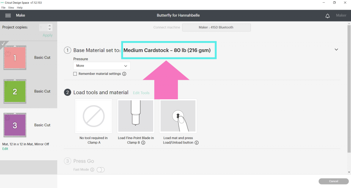Open the Connect machine Maker Bluetooth selector
This screenshot has height=188, width=351.
pyautogui.click(x=216, y=27)
